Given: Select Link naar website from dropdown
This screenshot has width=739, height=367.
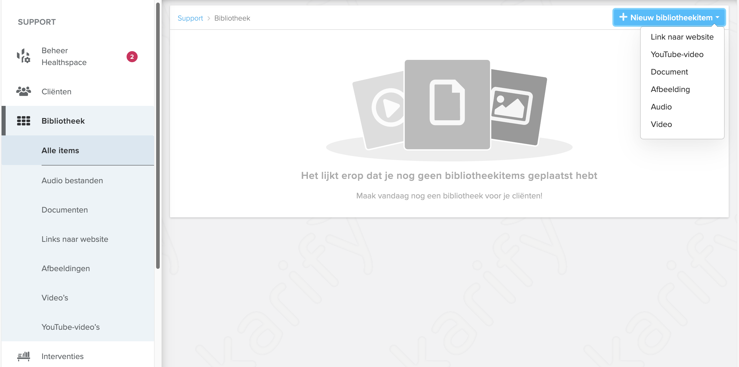Looking at the screenshot, I should click(682, 37).
